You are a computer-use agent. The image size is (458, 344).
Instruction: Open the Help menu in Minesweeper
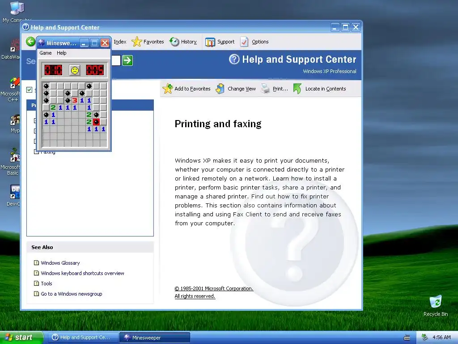tap(62, 53)
